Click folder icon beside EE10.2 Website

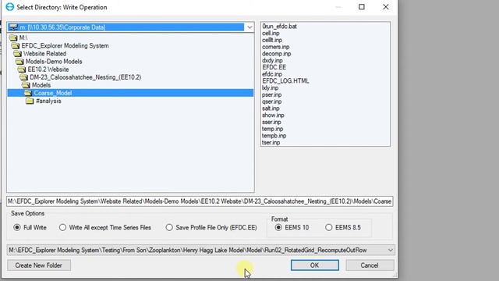point(22,69)
